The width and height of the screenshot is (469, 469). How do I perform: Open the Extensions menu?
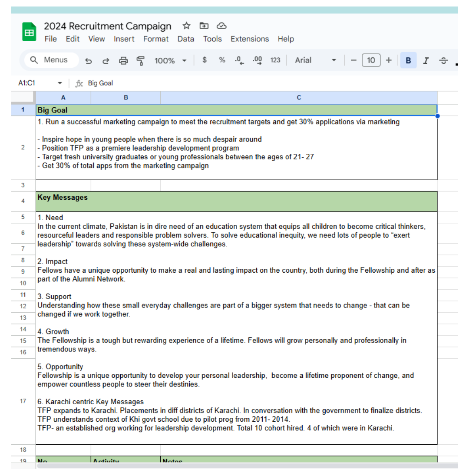click(x=250, y=39)
